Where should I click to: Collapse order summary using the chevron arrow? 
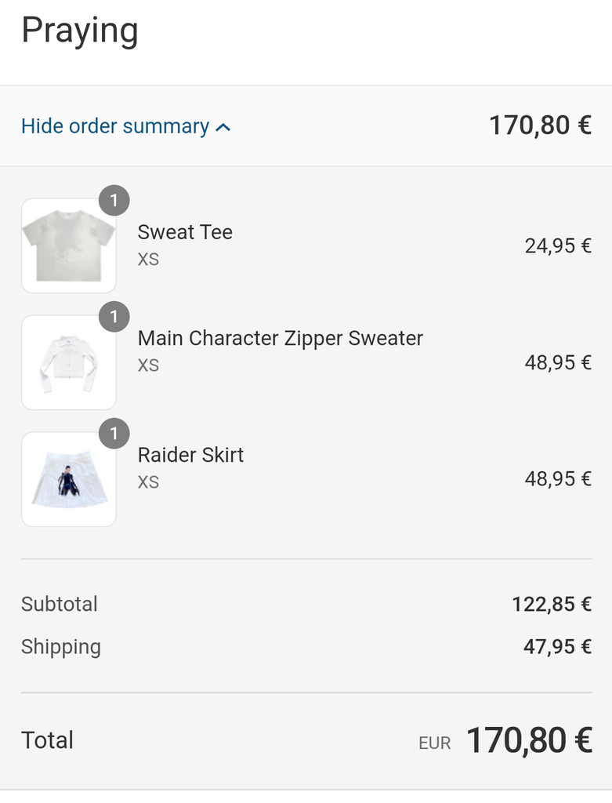[x=223, y=127]
